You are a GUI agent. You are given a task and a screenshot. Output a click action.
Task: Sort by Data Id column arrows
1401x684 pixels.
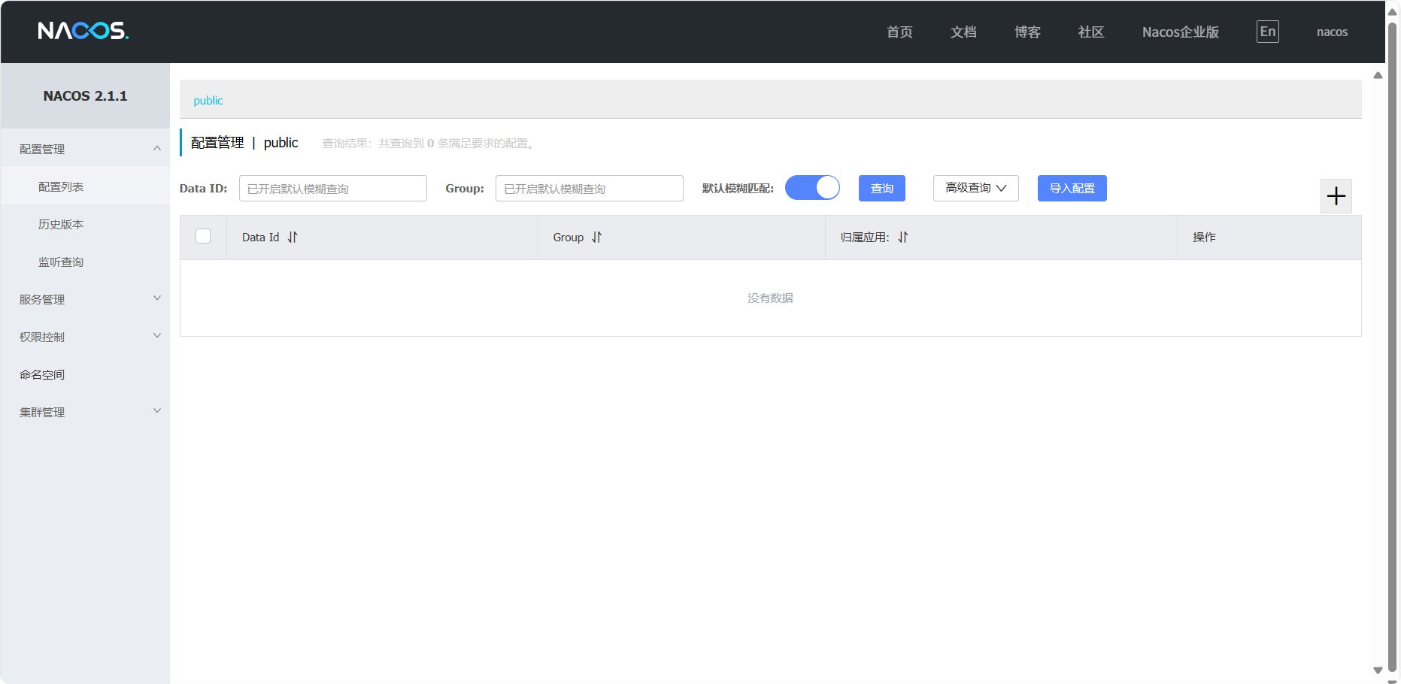pyautogui.click(x=293, y=238)
